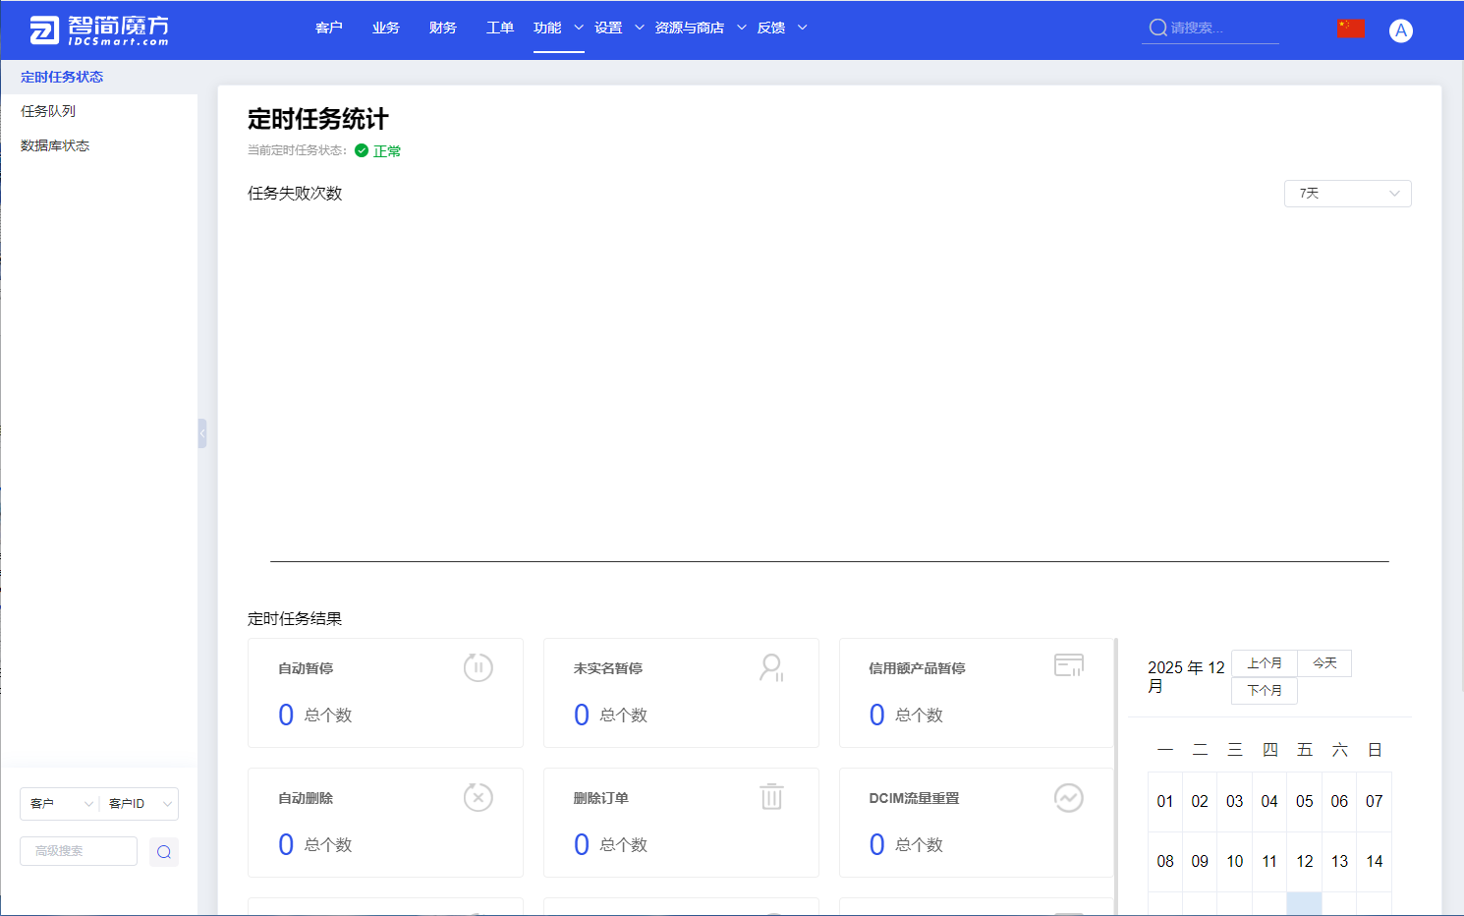The image size is (1464, 916).
Task: Click the 智简魔方 logo
Action: (98, 30)
